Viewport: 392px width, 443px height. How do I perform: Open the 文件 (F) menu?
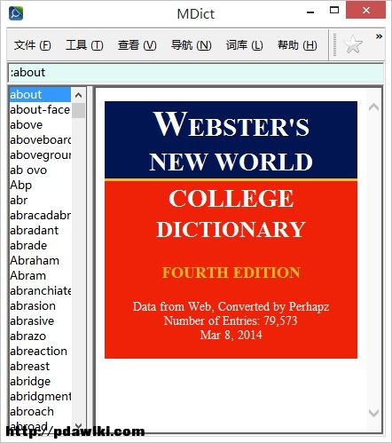pos(33,45)
